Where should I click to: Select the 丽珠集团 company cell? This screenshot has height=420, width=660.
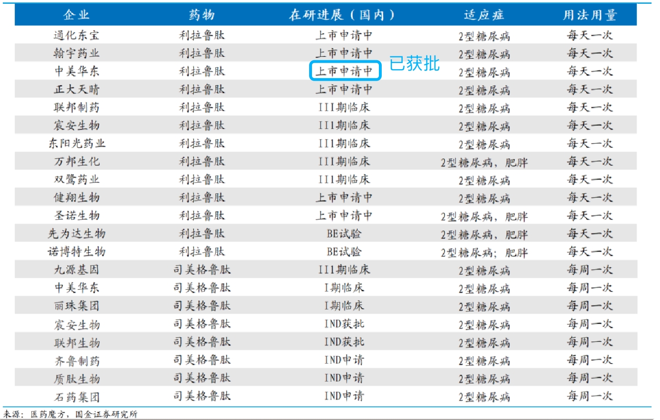point(76,306)
